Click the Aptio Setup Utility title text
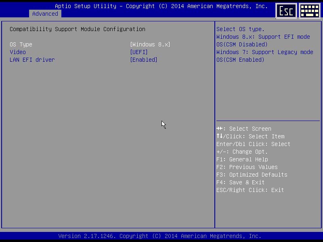 [x=161, y=6]
